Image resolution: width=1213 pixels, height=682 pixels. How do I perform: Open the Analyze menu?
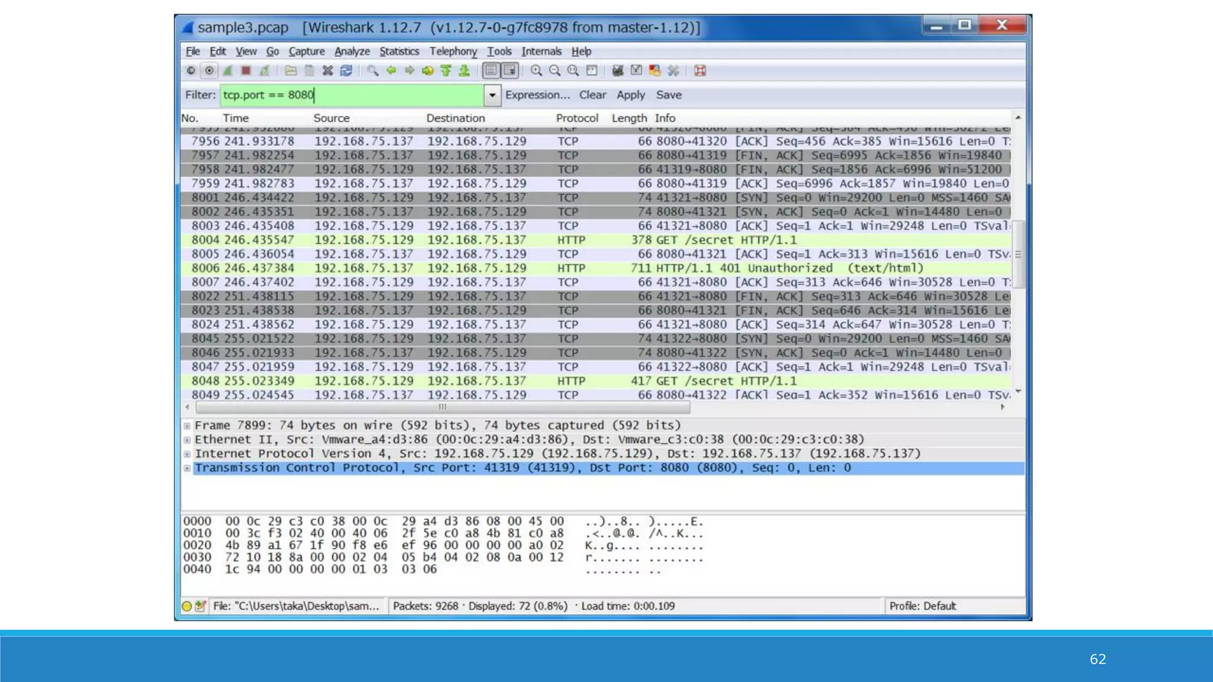[x=352, y=52]
